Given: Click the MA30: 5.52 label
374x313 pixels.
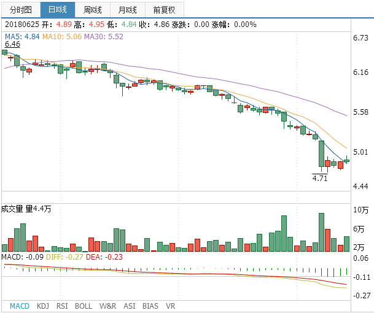Looking at the screenshot, I should tap(104, 37).
